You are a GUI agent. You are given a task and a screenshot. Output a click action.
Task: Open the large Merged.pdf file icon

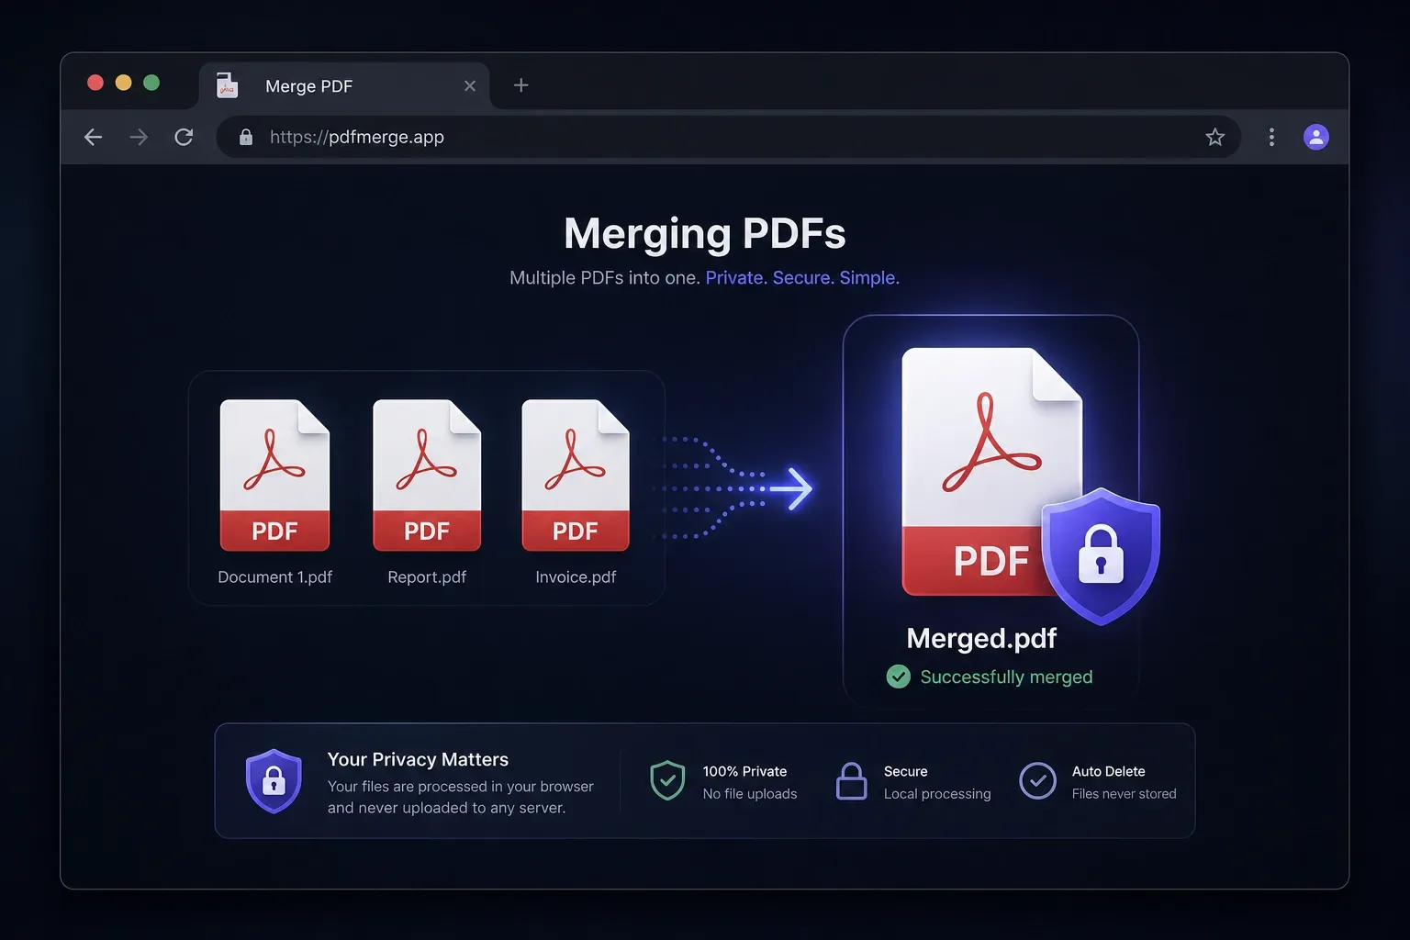point(991,471)
